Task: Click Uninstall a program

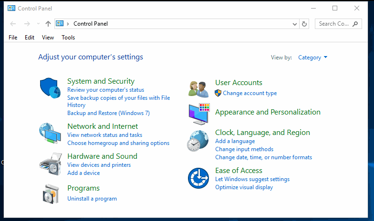Action: [x=92, y=199]
